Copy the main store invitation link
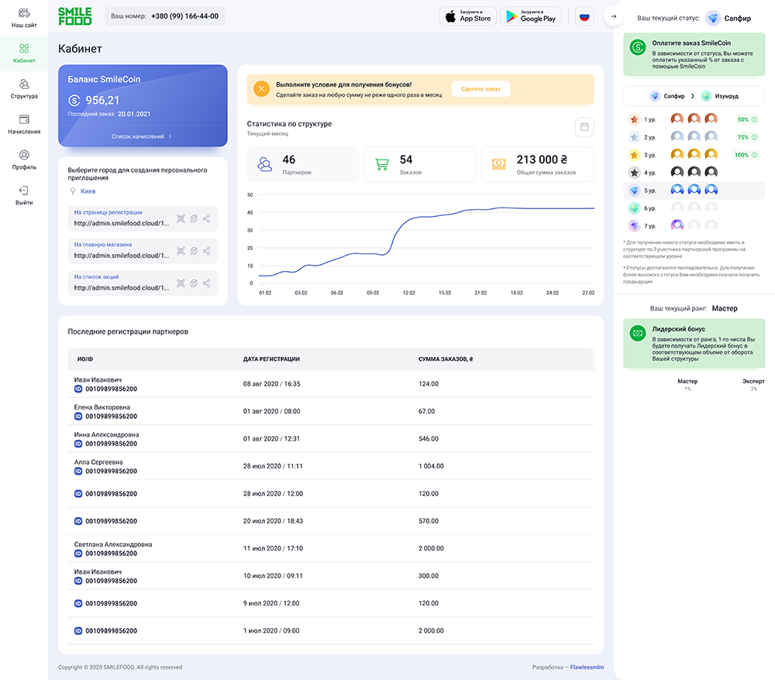The image size is (775, 680). pos(194,251)
